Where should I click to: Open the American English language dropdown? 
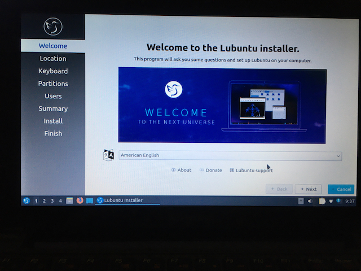click(x=230, y=156)
